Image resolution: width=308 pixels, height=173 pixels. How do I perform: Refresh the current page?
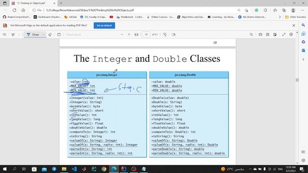click(x=14, y=10)
